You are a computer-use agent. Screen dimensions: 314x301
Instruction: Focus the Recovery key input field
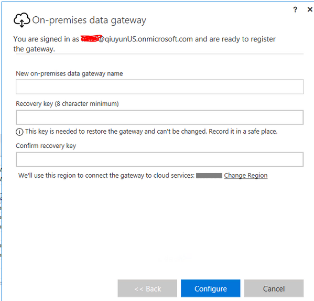(x=159, y=117)
